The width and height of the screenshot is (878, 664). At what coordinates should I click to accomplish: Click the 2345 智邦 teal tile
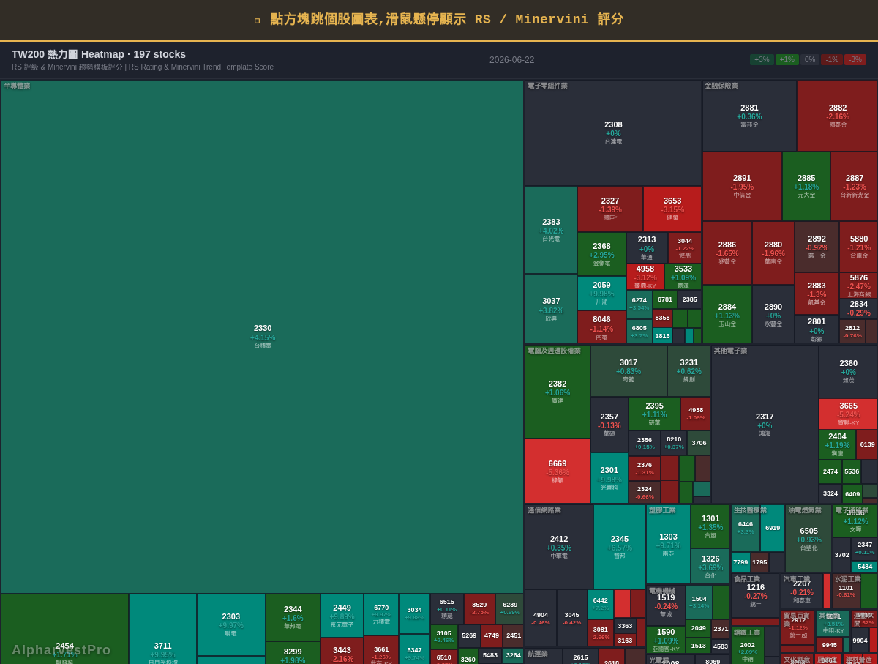[619, 547]
